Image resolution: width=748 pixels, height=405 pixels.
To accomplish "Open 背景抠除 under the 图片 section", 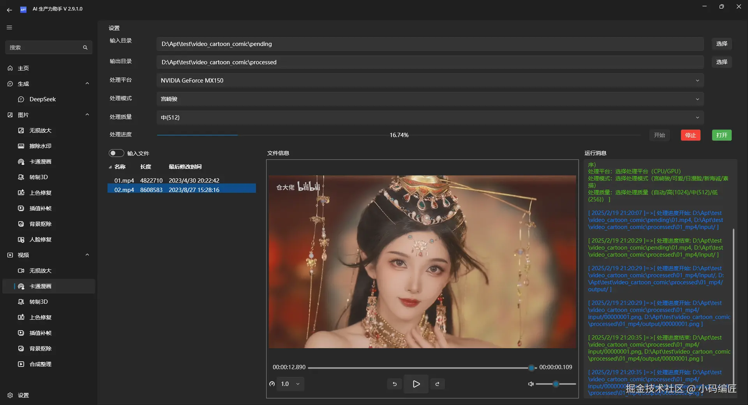I will (41, 224).
